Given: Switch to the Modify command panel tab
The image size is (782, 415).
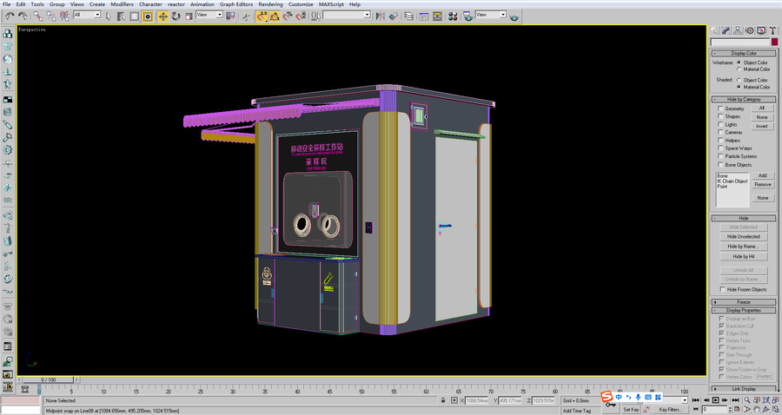Looking at the screenshot, I should pyautogui.click(x=726, y=30).
